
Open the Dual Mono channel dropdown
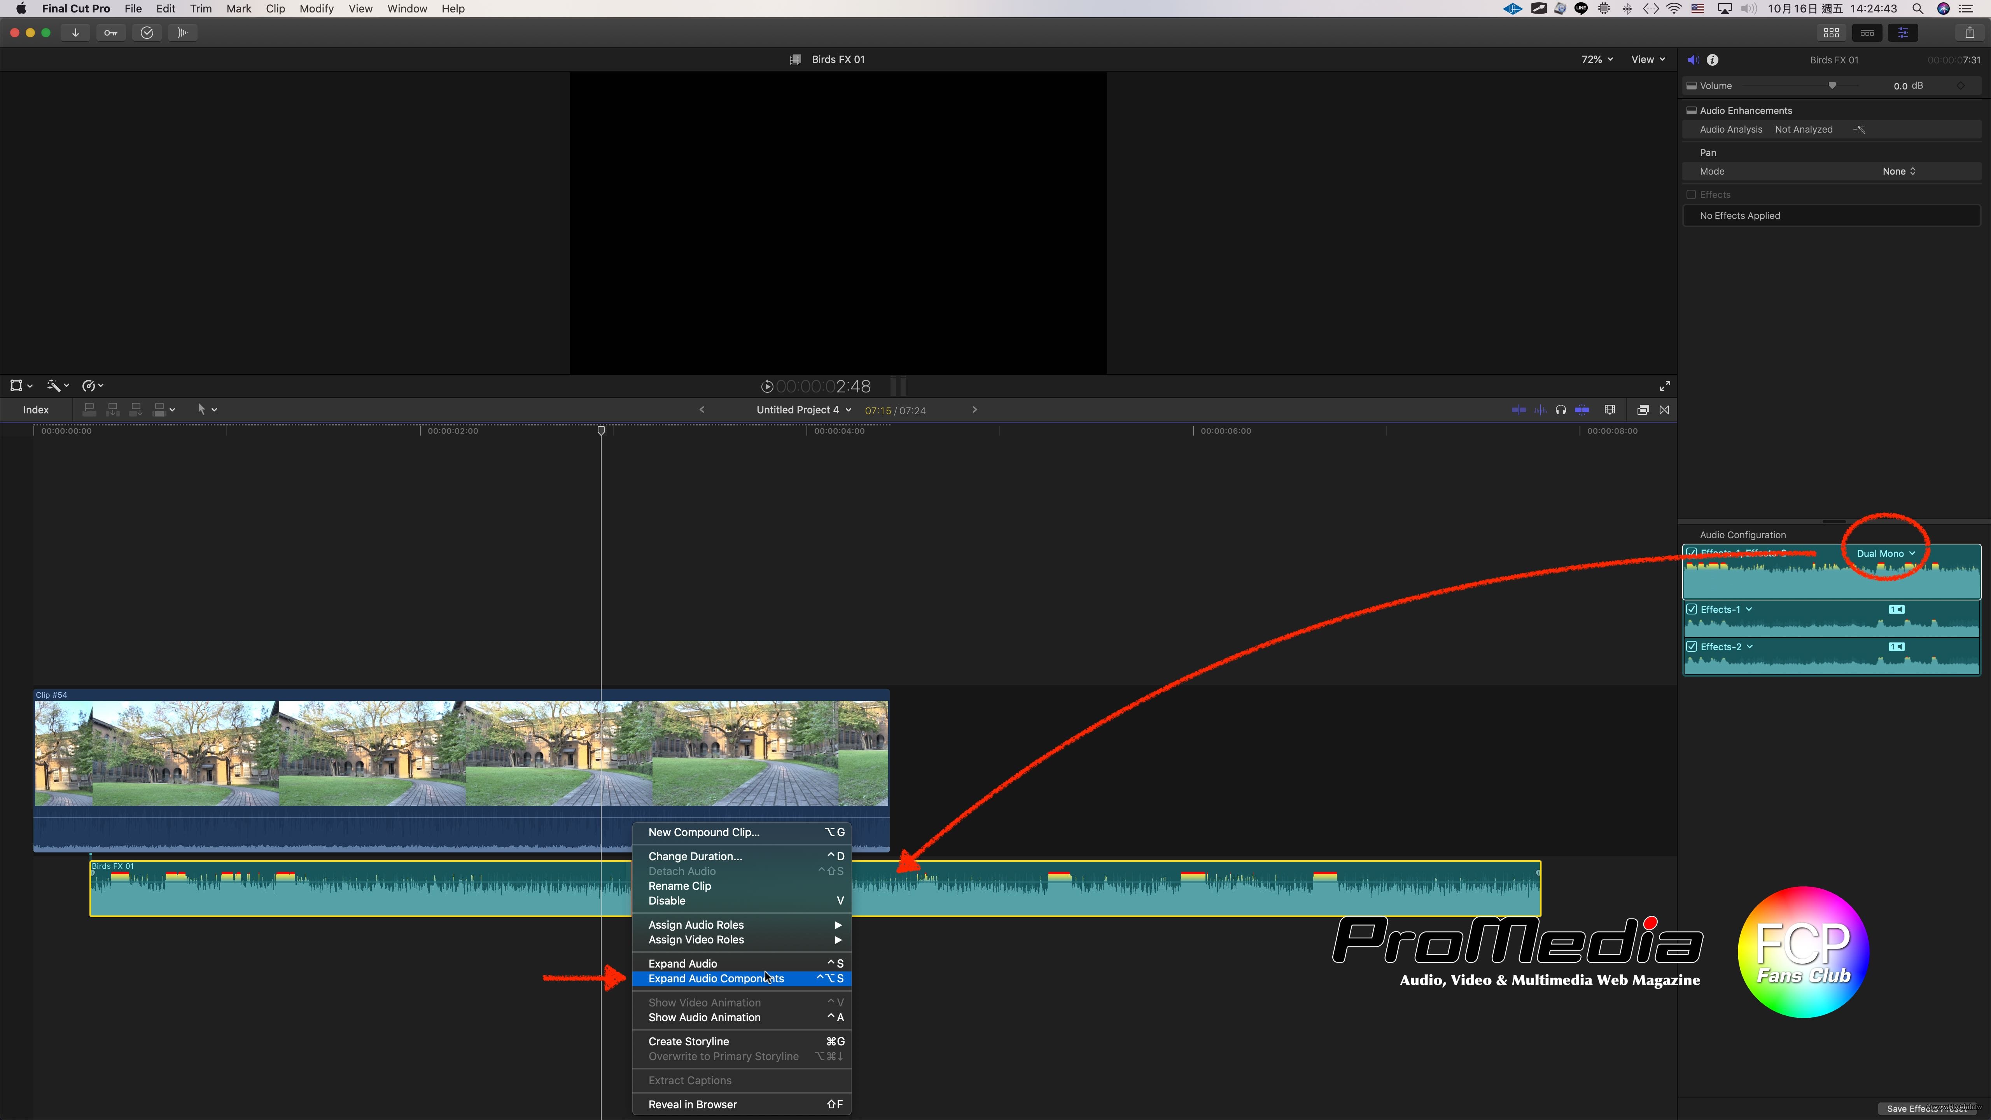(x=1885, y=553)
